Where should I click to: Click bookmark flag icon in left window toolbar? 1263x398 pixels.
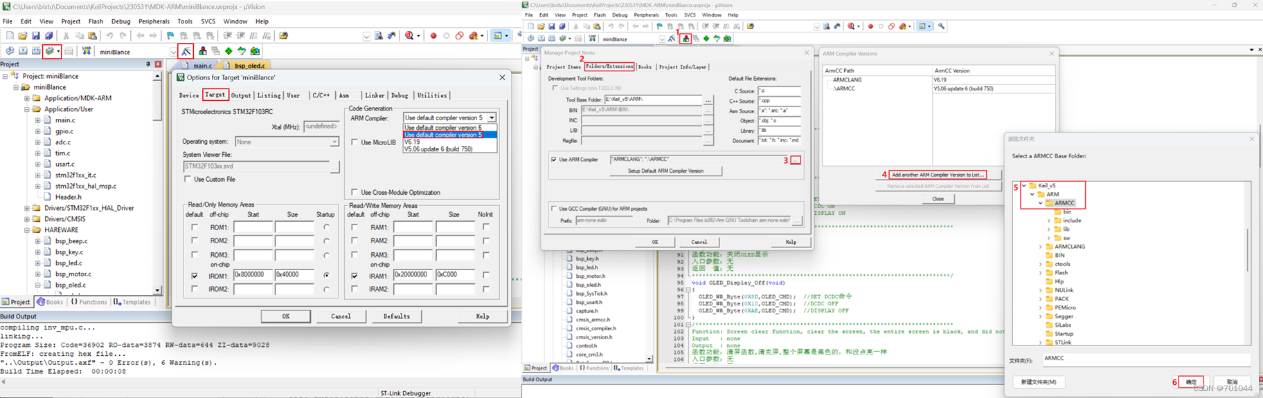tap(170, 35)
